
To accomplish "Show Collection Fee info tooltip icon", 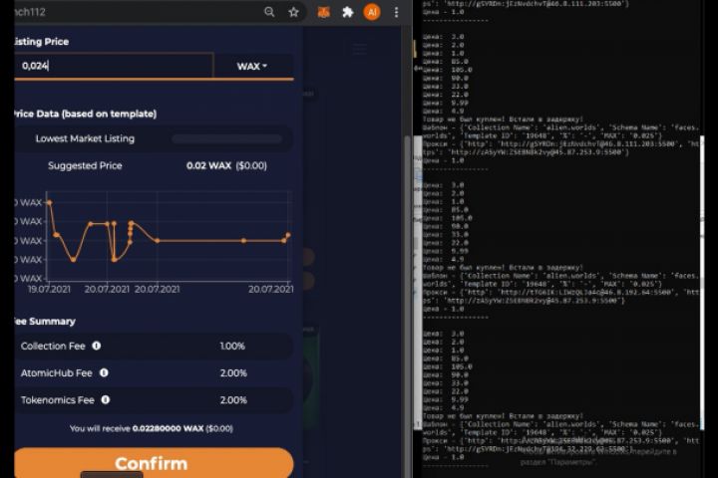I will (96, 346).
